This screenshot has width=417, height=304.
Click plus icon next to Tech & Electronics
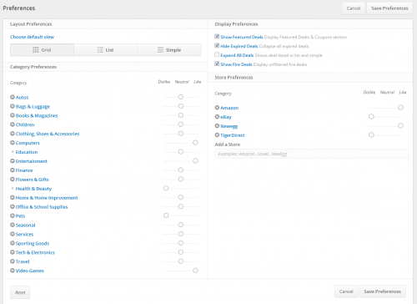pos(13,252)
